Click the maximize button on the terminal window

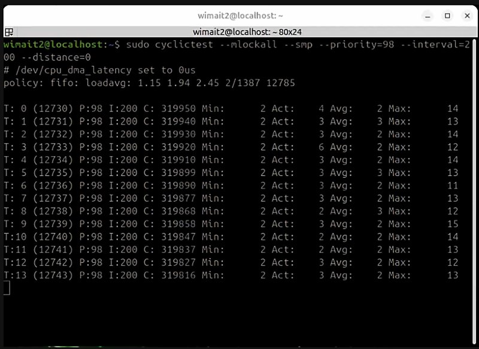pos(447,16)
